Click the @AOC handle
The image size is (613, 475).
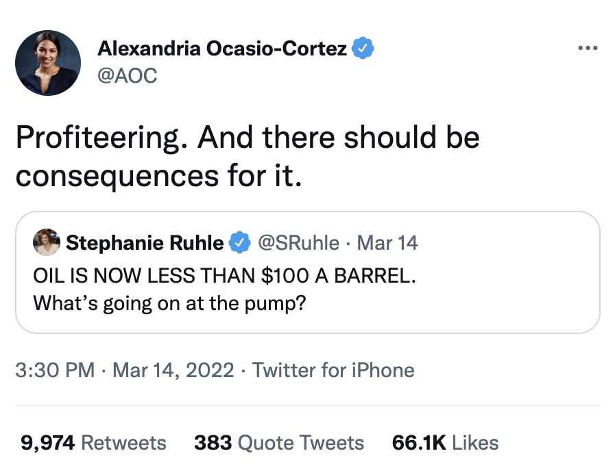pyautogui.click(x=127, y=76)
